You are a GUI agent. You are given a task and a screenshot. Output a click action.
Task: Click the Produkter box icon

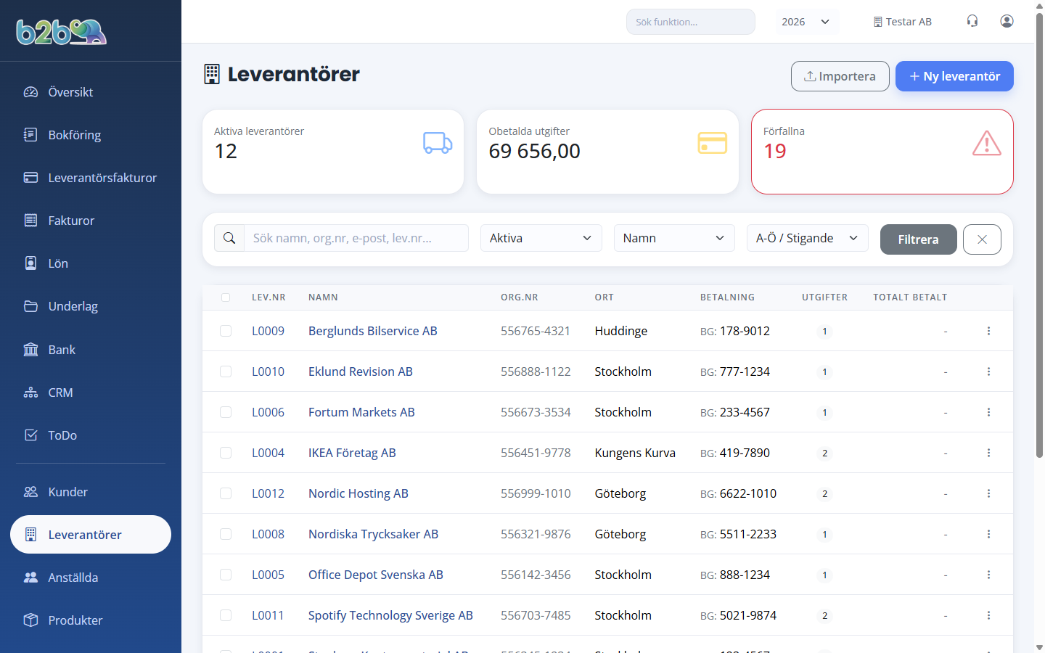(x=30, y=620)
